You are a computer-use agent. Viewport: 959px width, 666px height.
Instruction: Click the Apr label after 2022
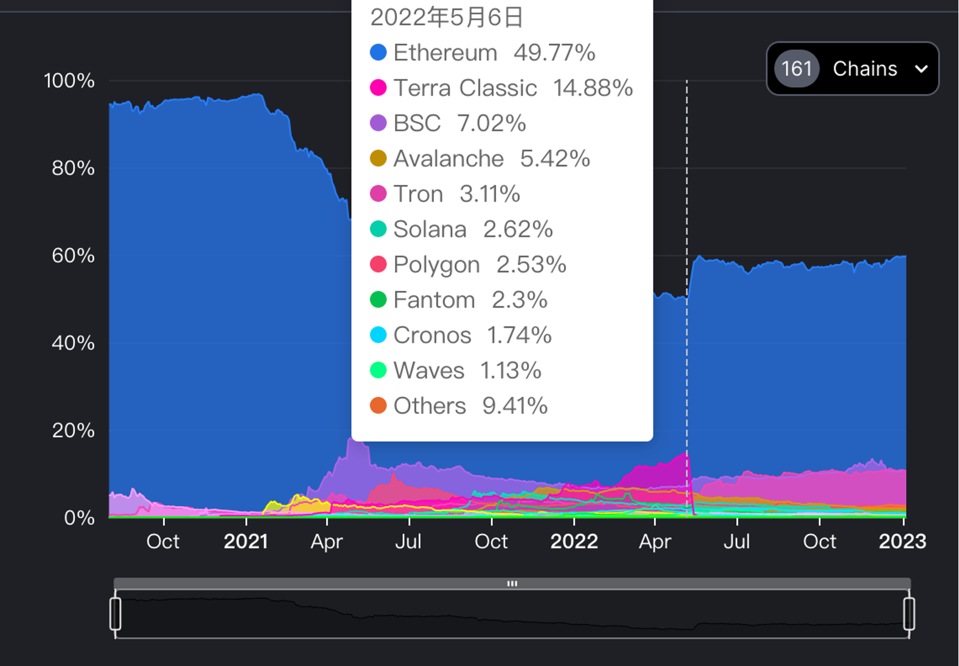655,541
